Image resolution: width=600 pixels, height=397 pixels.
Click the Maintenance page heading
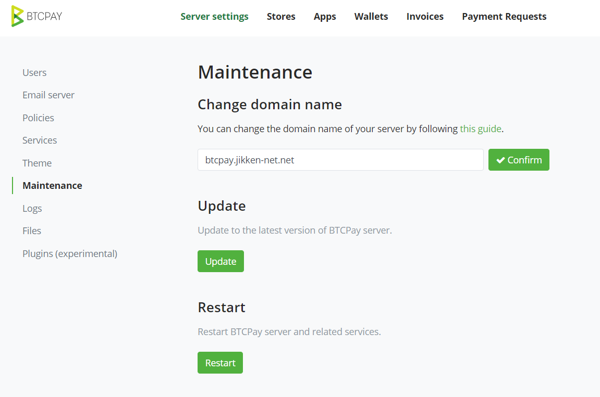255,72
